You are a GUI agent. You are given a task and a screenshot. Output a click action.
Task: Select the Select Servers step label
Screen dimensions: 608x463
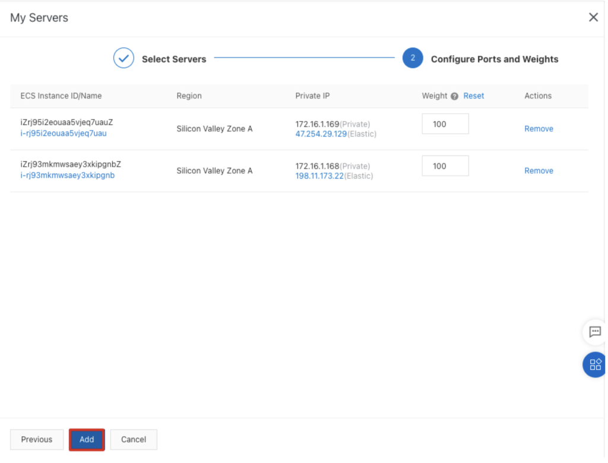point(174,59)
